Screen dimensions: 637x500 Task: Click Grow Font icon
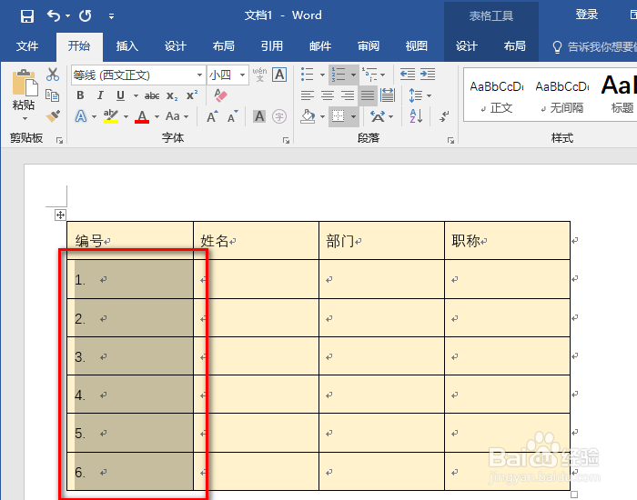(x=212, y=117)
